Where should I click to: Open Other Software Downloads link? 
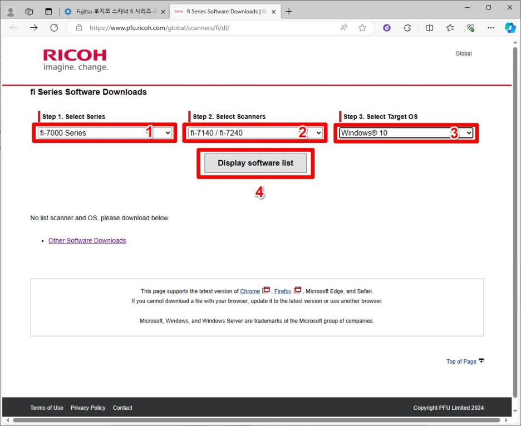87,241
